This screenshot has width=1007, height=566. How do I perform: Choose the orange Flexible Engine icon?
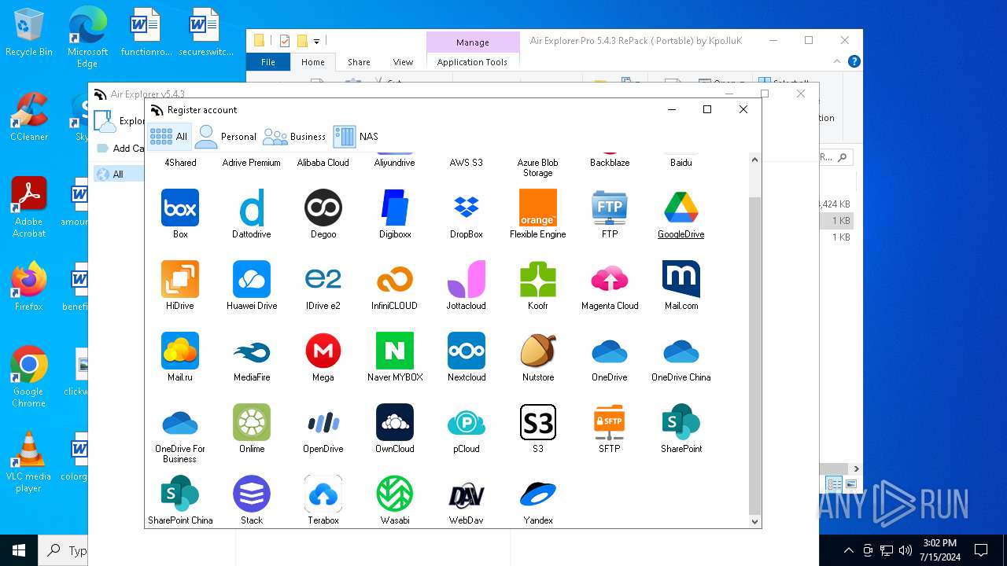point(538,208)
